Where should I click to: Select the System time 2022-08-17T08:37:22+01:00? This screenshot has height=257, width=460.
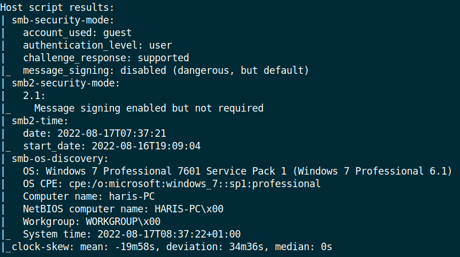(x=132, y=234)
